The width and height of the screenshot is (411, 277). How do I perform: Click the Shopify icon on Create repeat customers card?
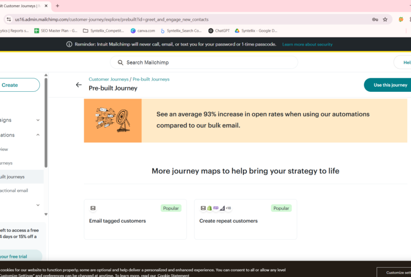[x=209, y=208]
